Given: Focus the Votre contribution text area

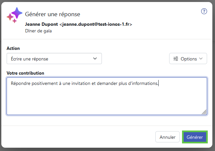Looking at the screenshot, I should pyautogui.click(x=107, y=96).
